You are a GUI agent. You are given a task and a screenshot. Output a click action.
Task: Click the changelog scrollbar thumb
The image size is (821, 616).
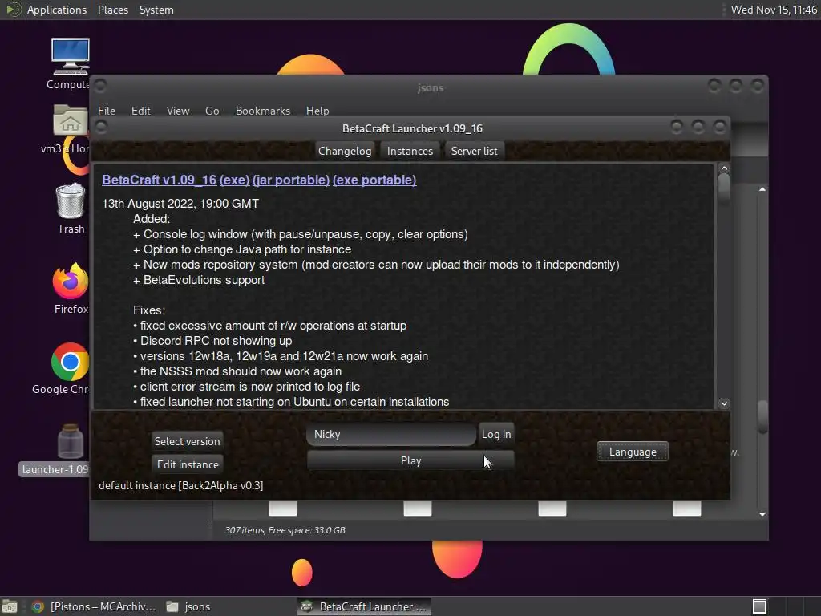[x=724, y=187]
